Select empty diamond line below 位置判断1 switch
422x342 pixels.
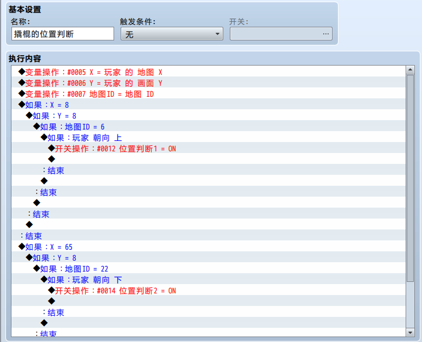tap(209, 158)
